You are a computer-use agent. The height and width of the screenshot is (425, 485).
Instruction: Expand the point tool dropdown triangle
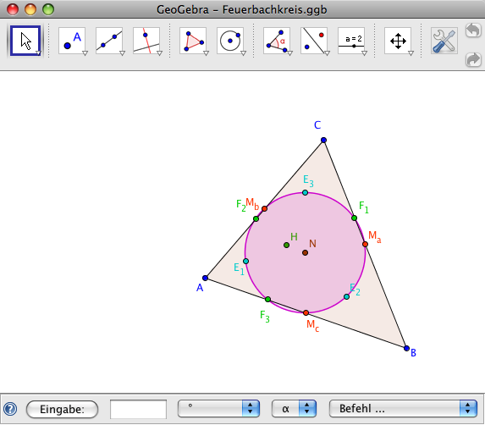pyautogui.click(x=85, y=53)
